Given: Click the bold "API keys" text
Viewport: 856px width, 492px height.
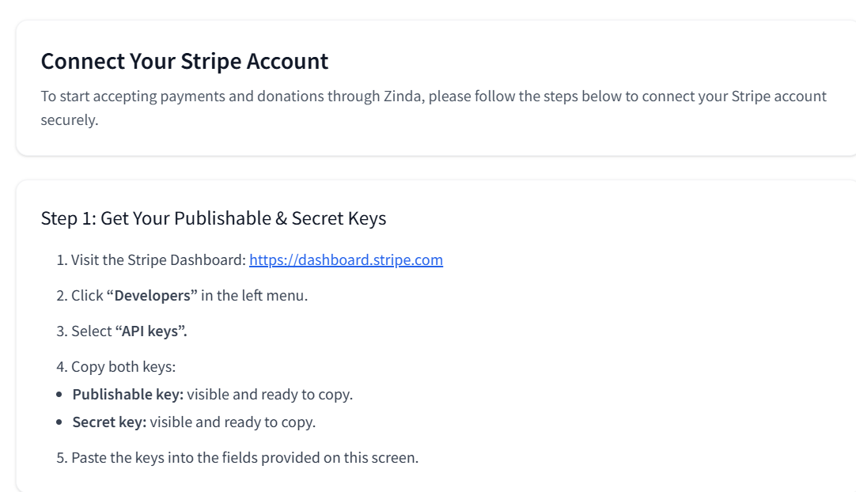Looking at the screenshot, I should click(x=151, y=331).
